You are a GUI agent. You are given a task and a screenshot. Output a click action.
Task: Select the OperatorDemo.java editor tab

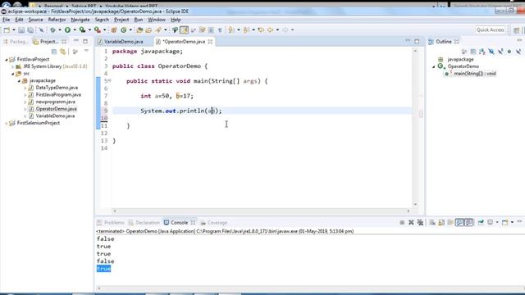click(x=184, y=42)
